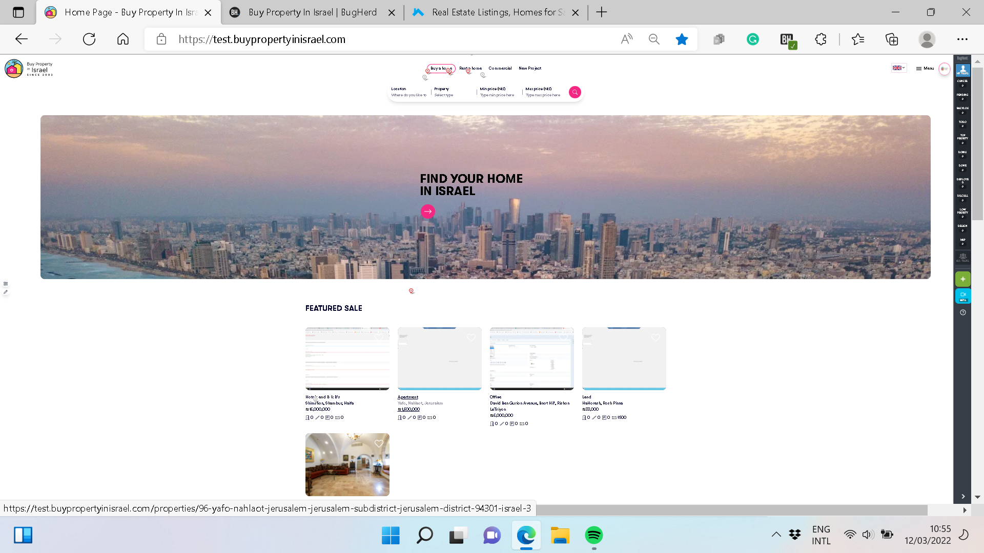Click the Min price input field
Screen dimensions: 984x553
497,95
